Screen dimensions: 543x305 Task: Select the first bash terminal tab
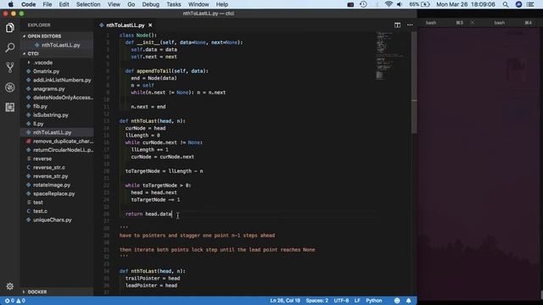[431, 23]
